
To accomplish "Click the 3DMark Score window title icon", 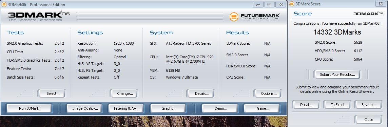I will (x=292, y=4).
